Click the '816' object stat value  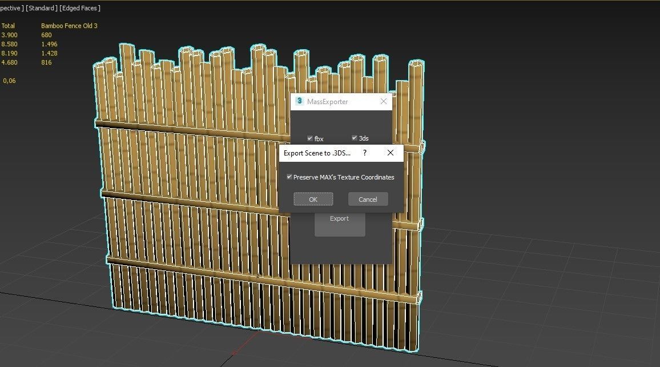click(46, 62)
